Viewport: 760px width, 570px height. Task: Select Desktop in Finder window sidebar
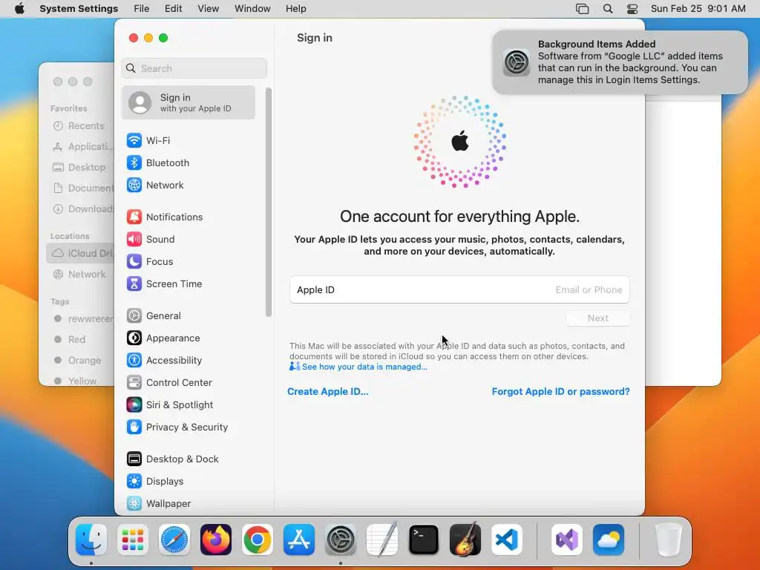click(80, 167)
